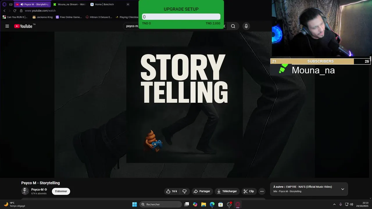Expand the À suivre queue chevron

[x=343, y=189]
